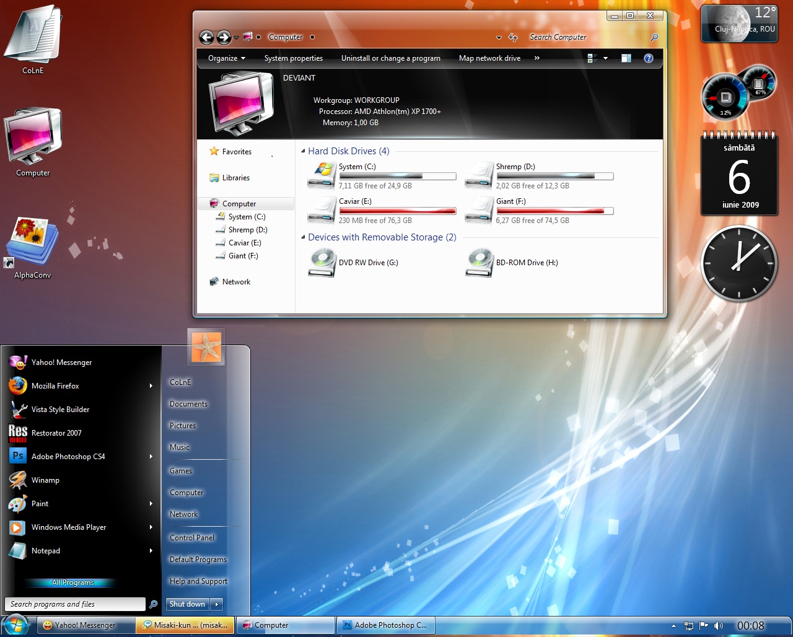Screen dimensions: 793x637
Task: Collapse the Hard Disk Drives group
Action: (x=303, y=151)
